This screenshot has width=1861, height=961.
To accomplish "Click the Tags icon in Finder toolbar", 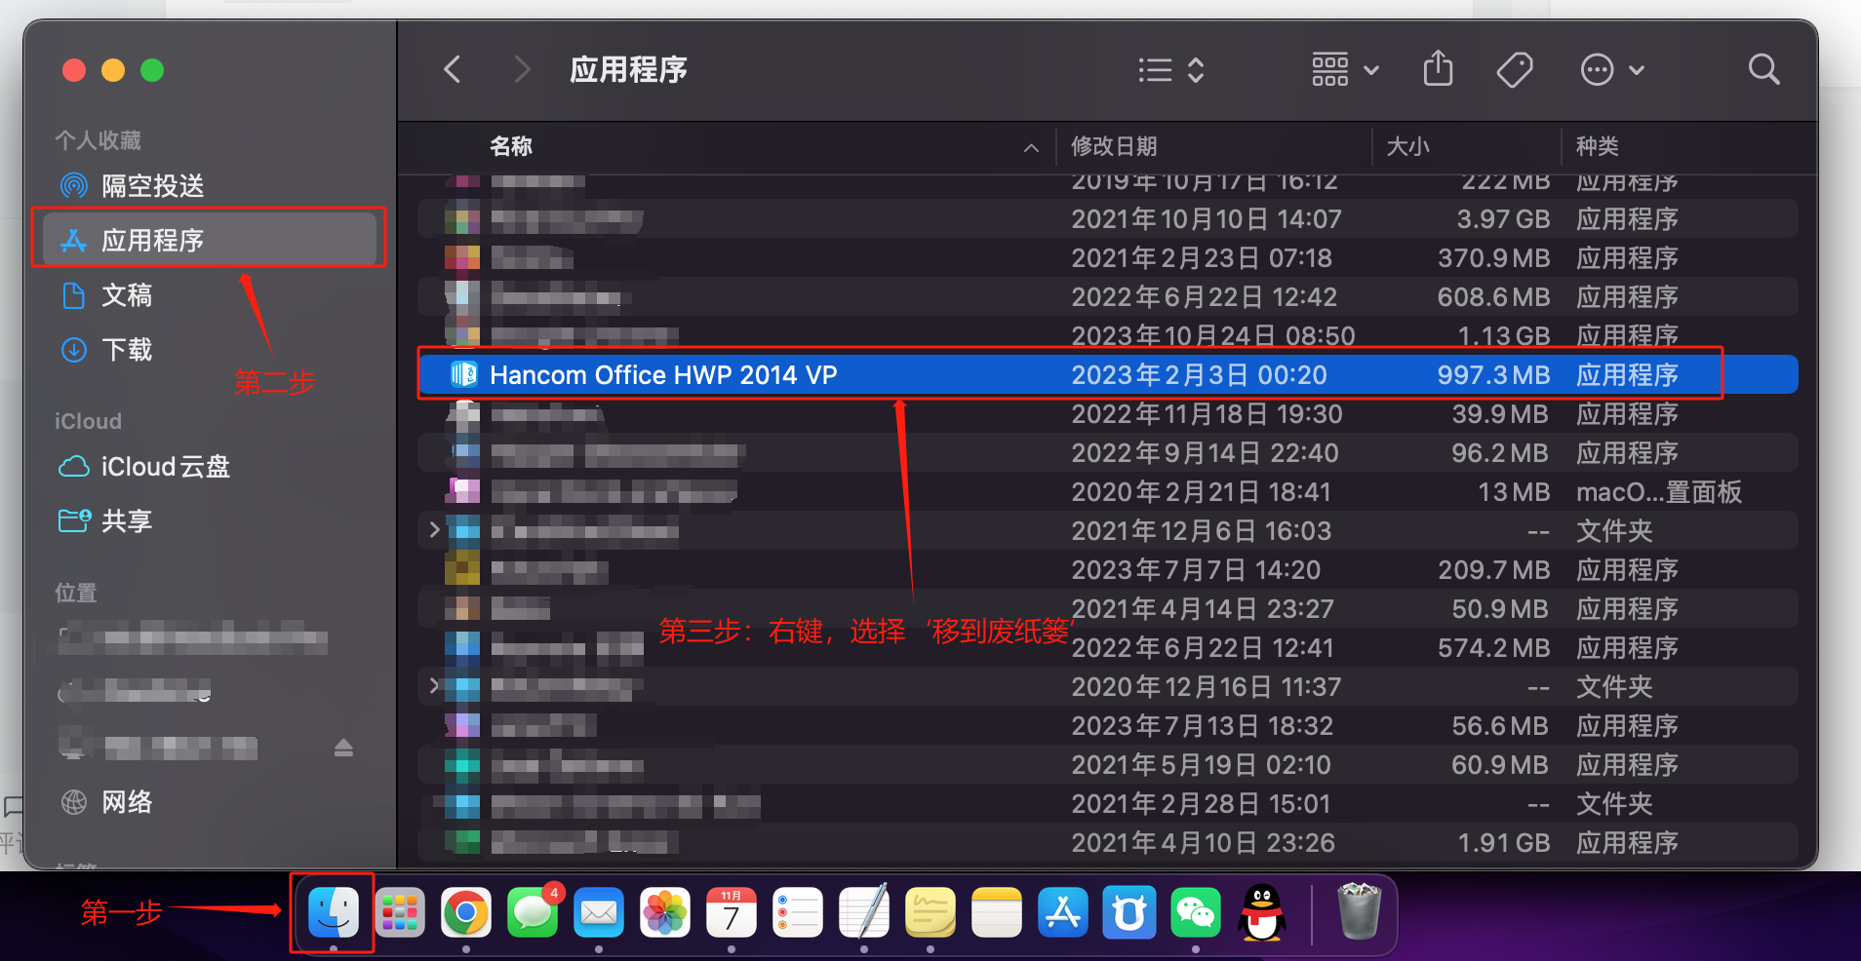I will pos(1514,70).
